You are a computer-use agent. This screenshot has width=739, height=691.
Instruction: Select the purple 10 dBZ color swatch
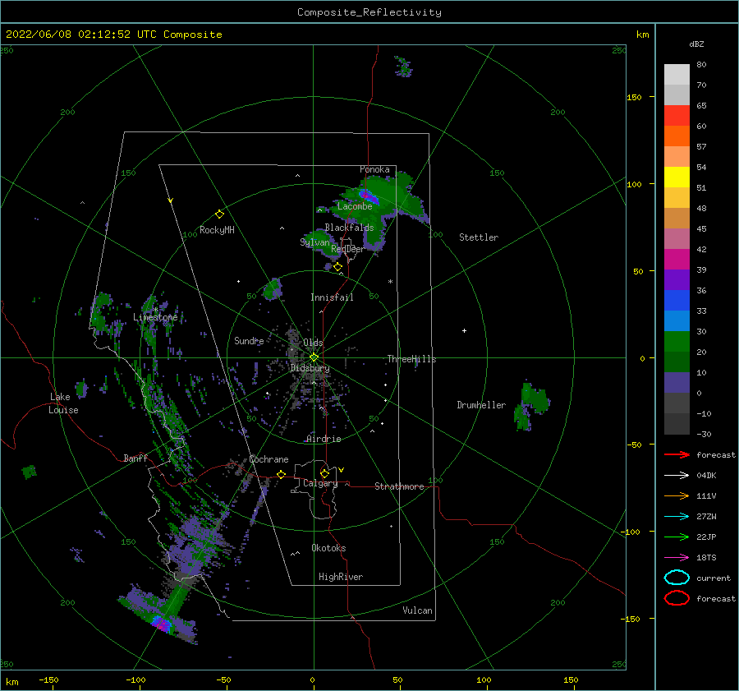pyautogui.click(x=677, y=383)
